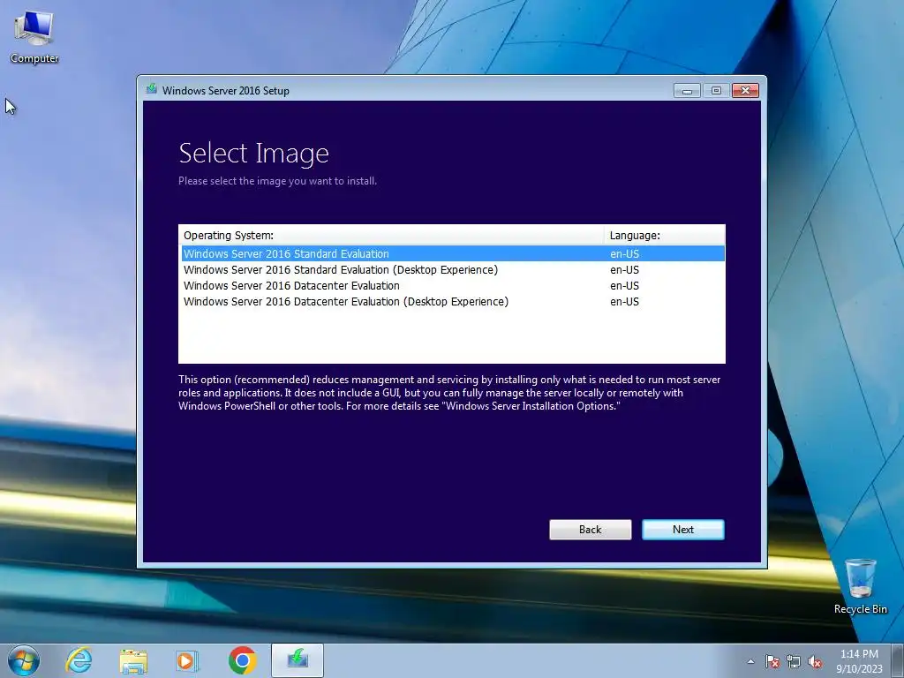
Task: Maximize the Windows Server 2016 Setup window
Action: tap(716, 91)
